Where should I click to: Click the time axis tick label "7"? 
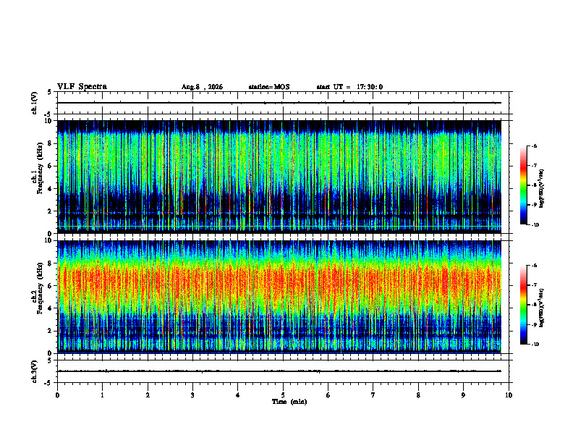373,395
